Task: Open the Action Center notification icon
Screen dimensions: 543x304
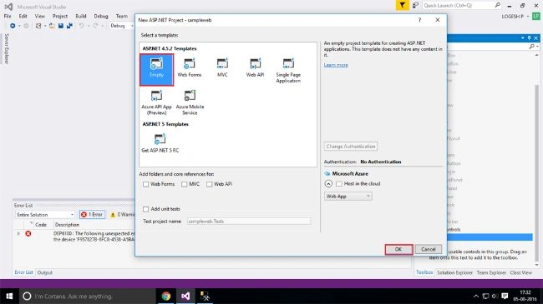Action: click(505, 296)
